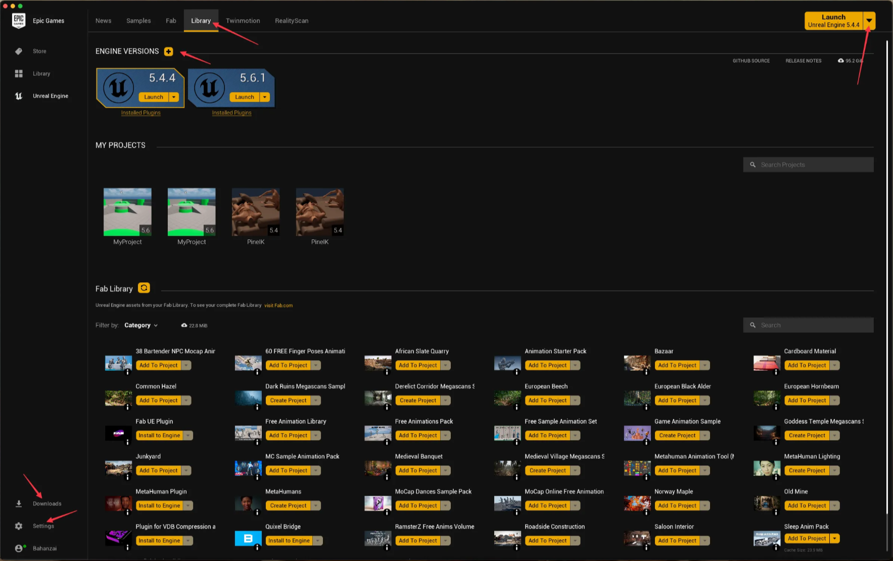View the Release Notes link
Viewport: 893px width, 561px height.
(x=804, y=61)
